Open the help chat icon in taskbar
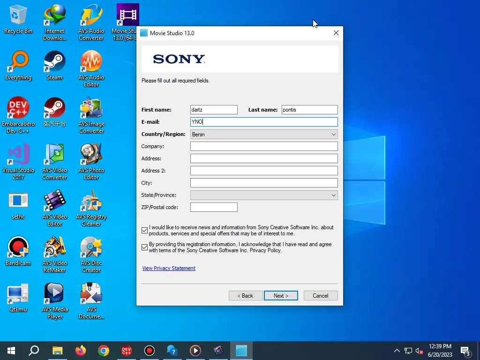Image resolution: width=480 pixels, height=360 pixels. coord(172,351)
